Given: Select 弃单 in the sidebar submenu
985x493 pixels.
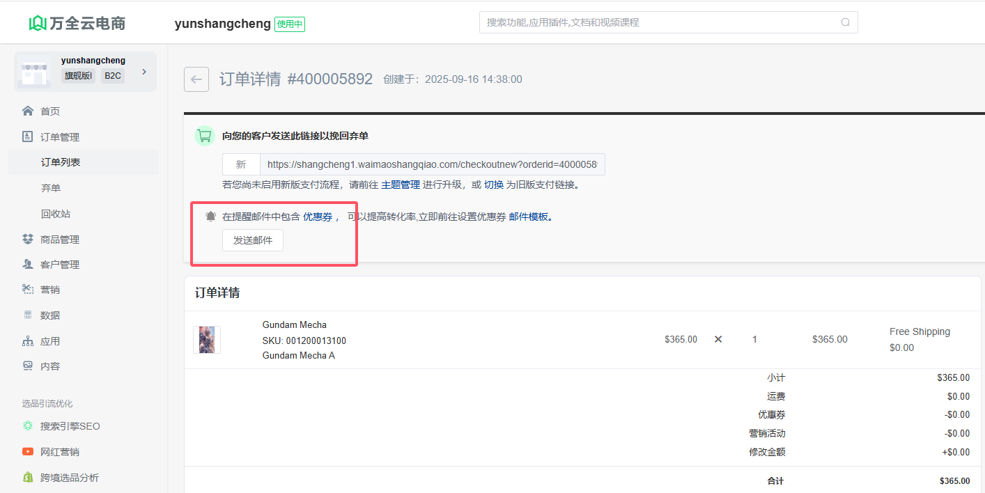Looking at the screenshot, I should (x=51, y=188).
